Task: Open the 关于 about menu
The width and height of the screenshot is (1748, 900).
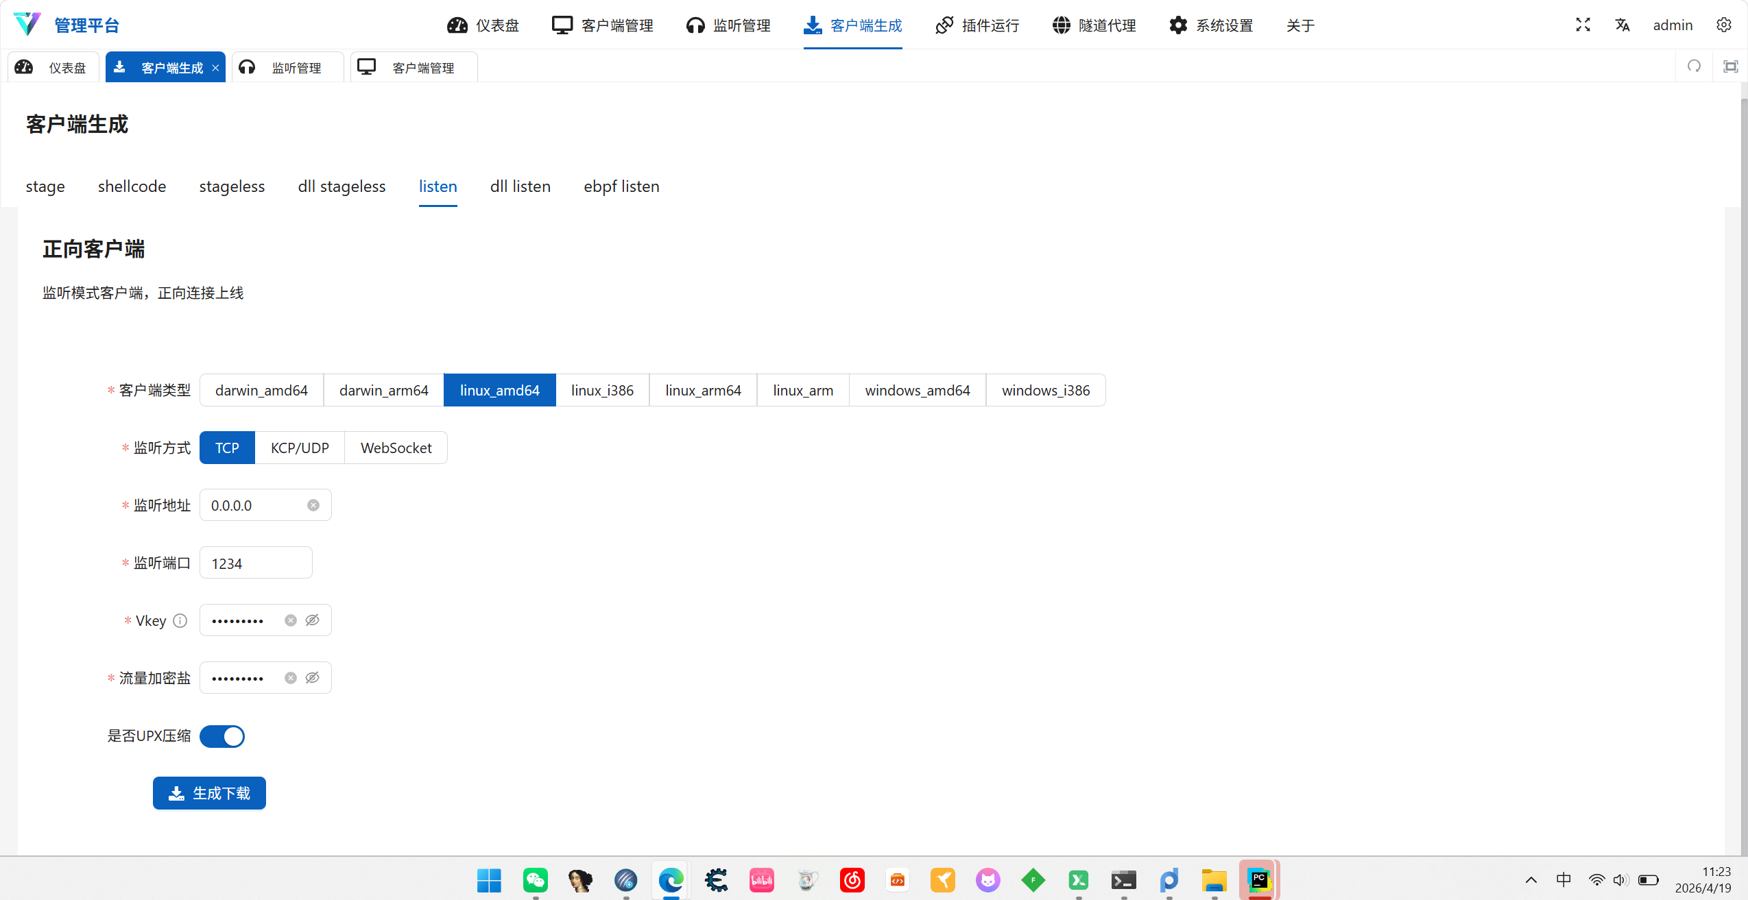Action: coord(1300,25)
